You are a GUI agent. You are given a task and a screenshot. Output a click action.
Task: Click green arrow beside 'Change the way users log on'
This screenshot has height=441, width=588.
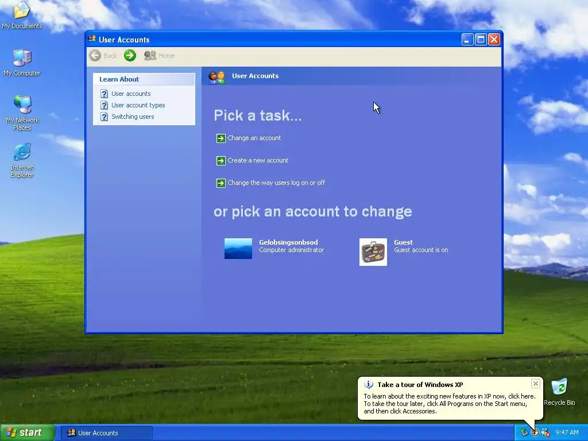tap(221, 183)
